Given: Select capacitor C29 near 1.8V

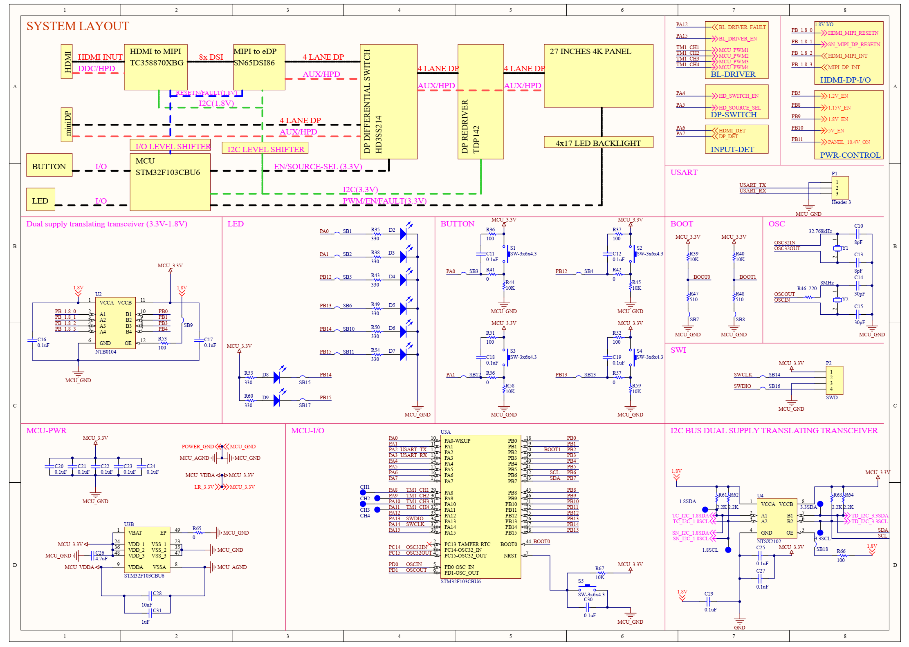Looking at the screenshot, I should click(x=709, y=601).
